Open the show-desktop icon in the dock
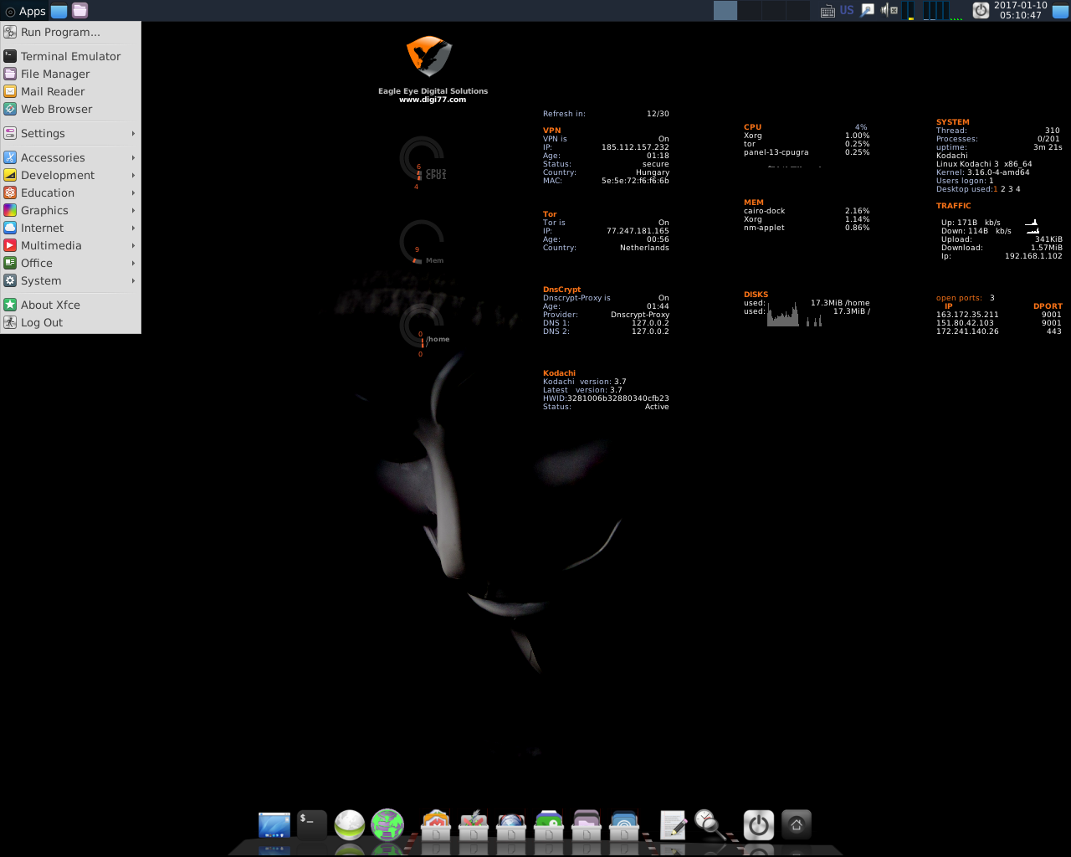Viewport: 1071px width, 857px height. pos(274,825)
